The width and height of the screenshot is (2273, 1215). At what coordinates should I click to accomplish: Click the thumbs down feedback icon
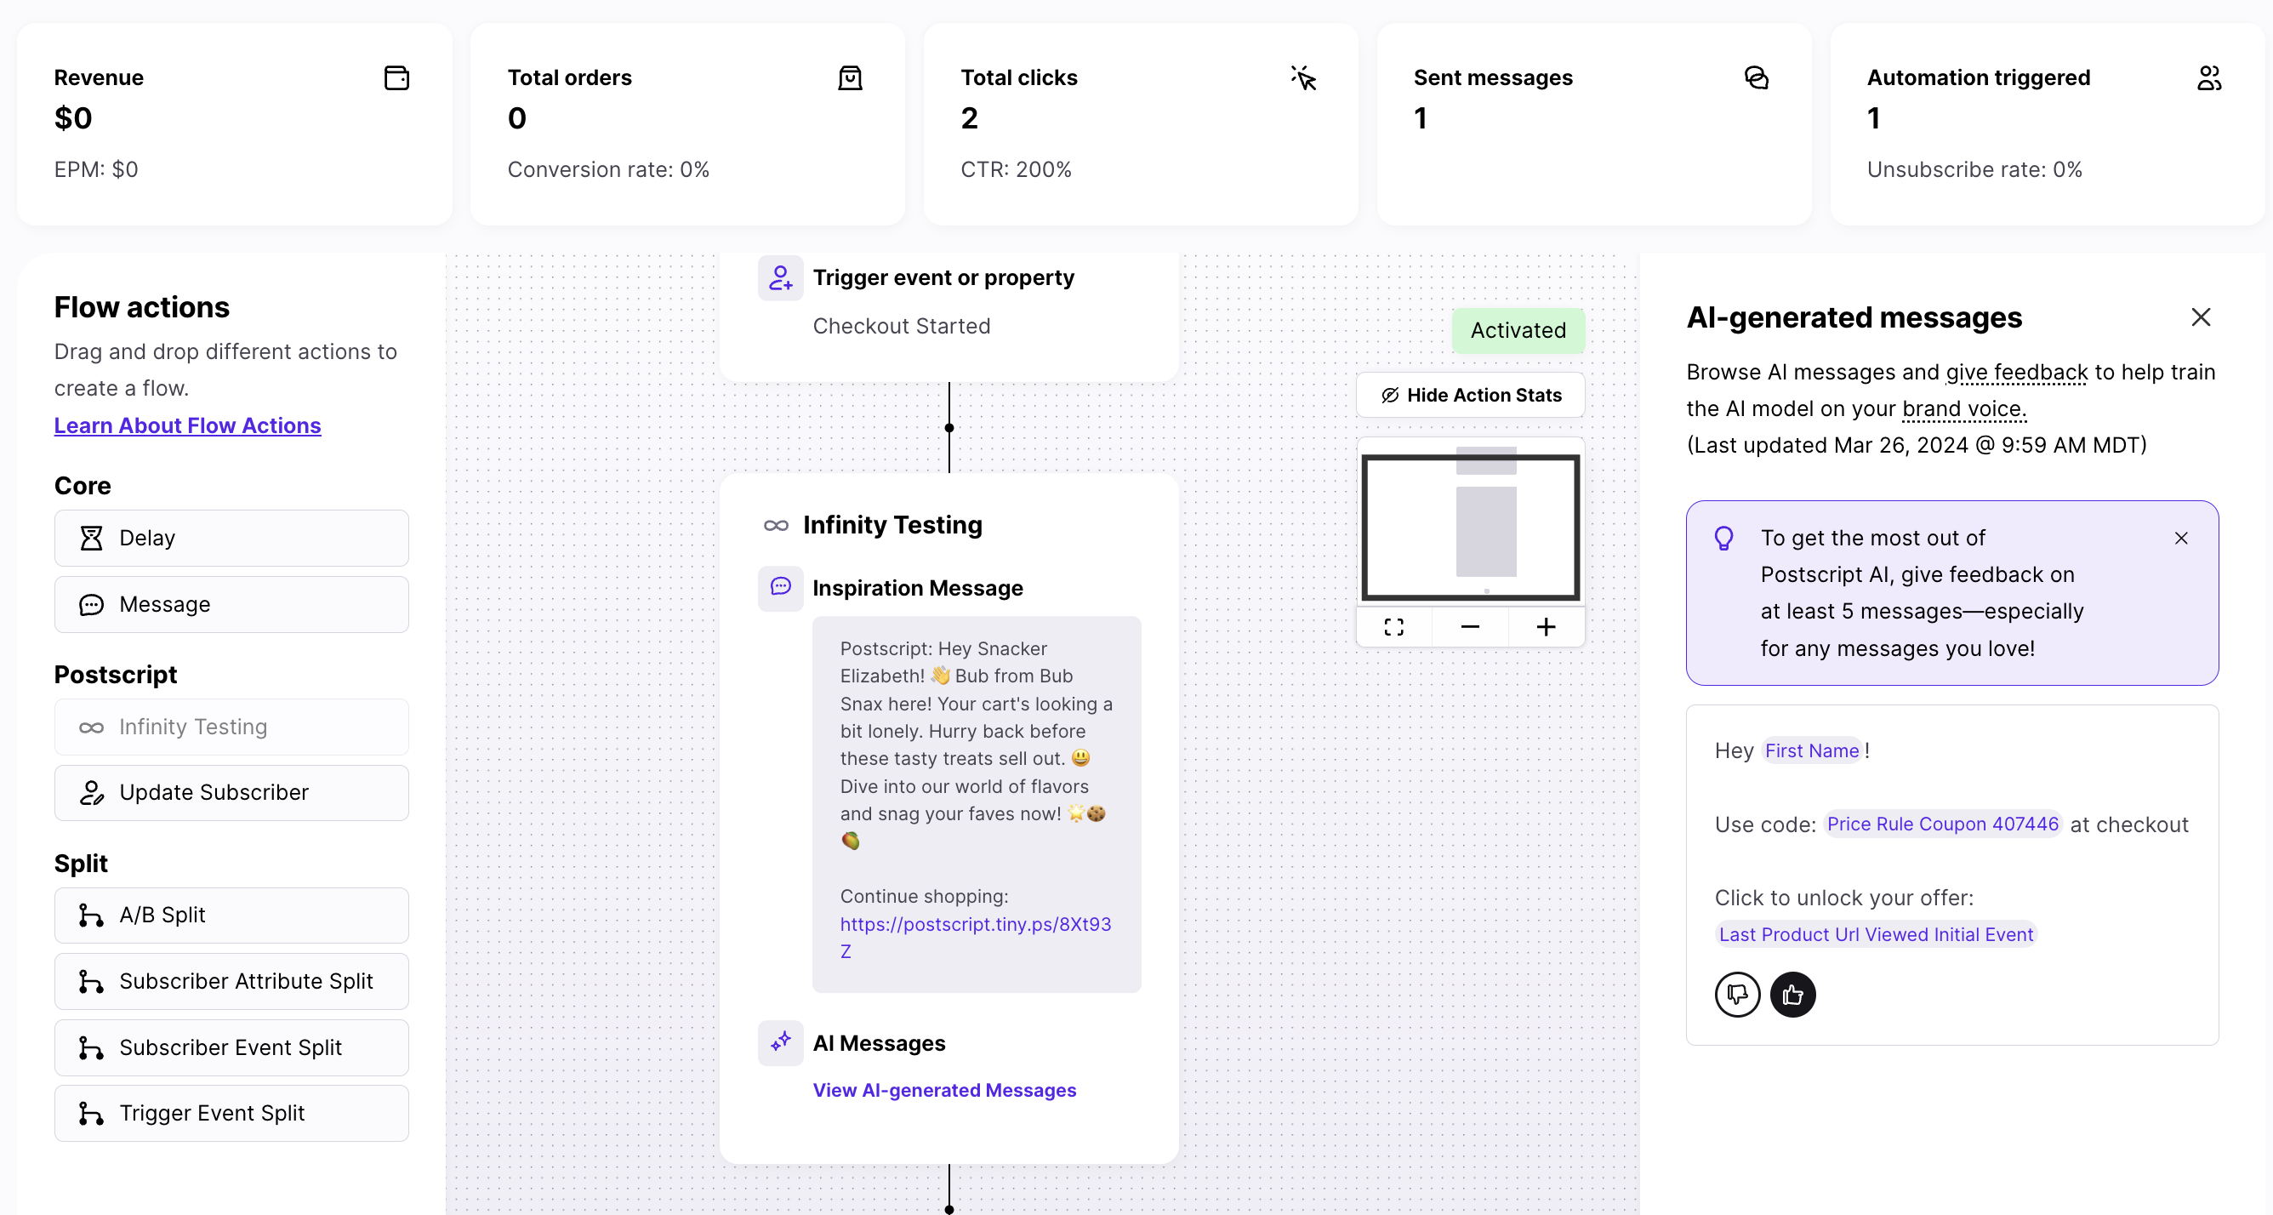[x=1736, y=995]
